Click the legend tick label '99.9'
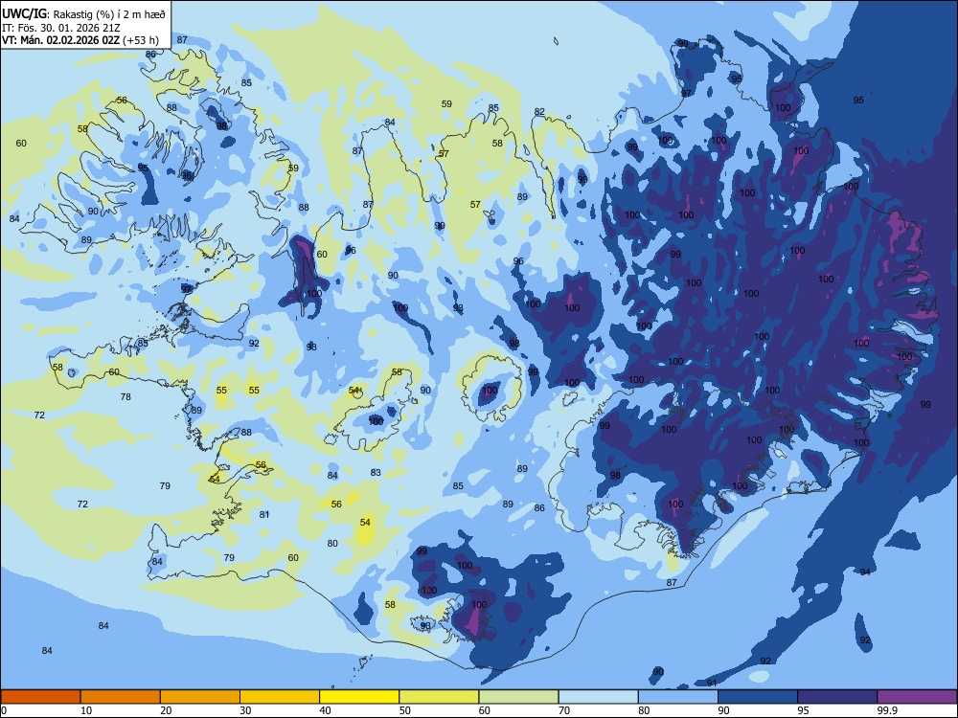958x718 pixels. click(886, 710)
